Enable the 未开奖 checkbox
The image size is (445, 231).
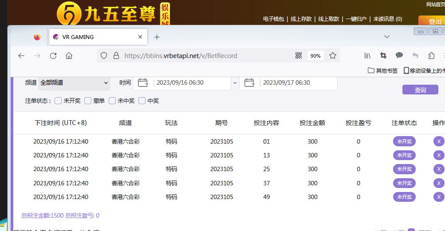pyautogui.click(x=58, y=101)
